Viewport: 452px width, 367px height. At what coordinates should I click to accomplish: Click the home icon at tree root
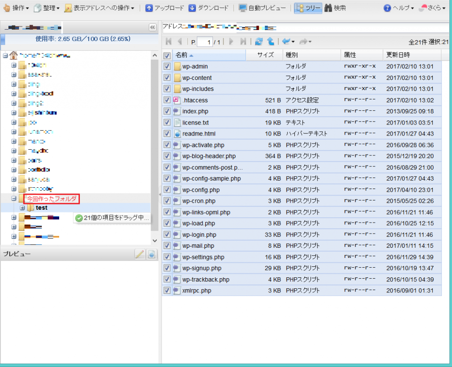(13, 56)
